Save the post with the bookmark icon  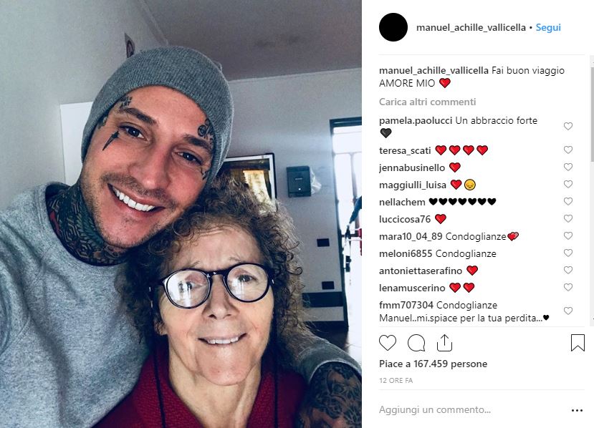[578, 343]
